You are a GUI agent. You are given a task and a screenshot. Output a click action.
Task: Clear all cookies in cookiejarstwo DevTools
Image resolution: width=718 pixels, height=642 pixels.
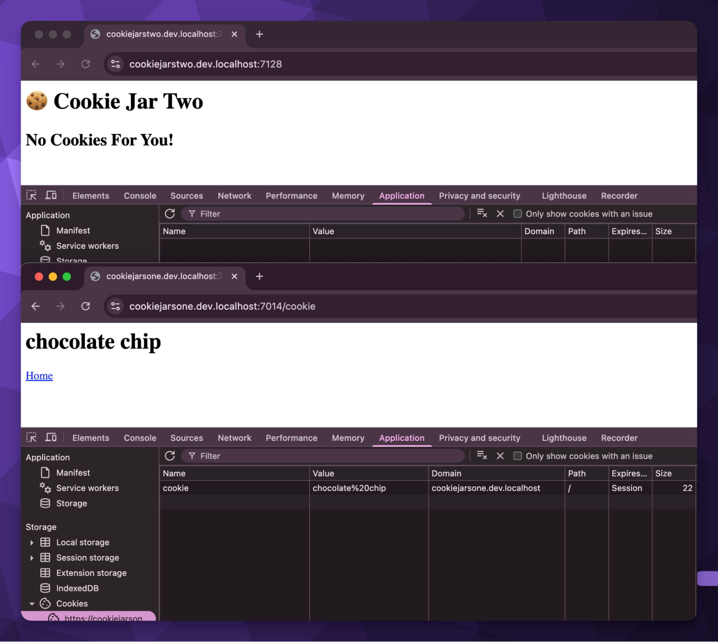click(482, 213)
